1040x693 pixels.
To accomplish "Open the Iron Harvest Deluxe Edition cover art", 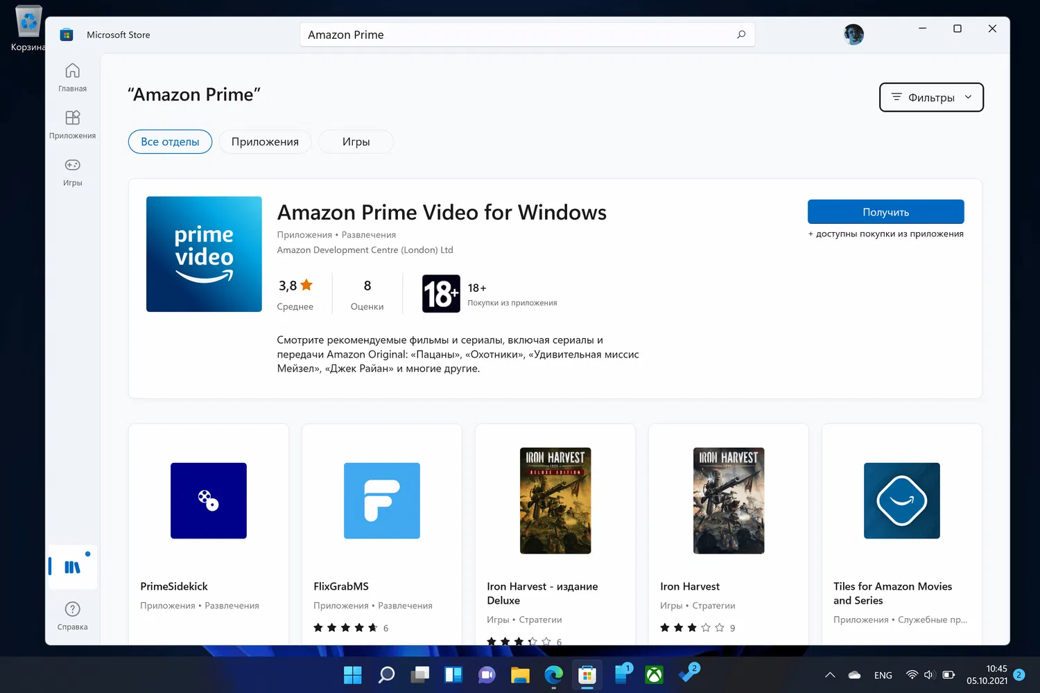I will 555,500.
